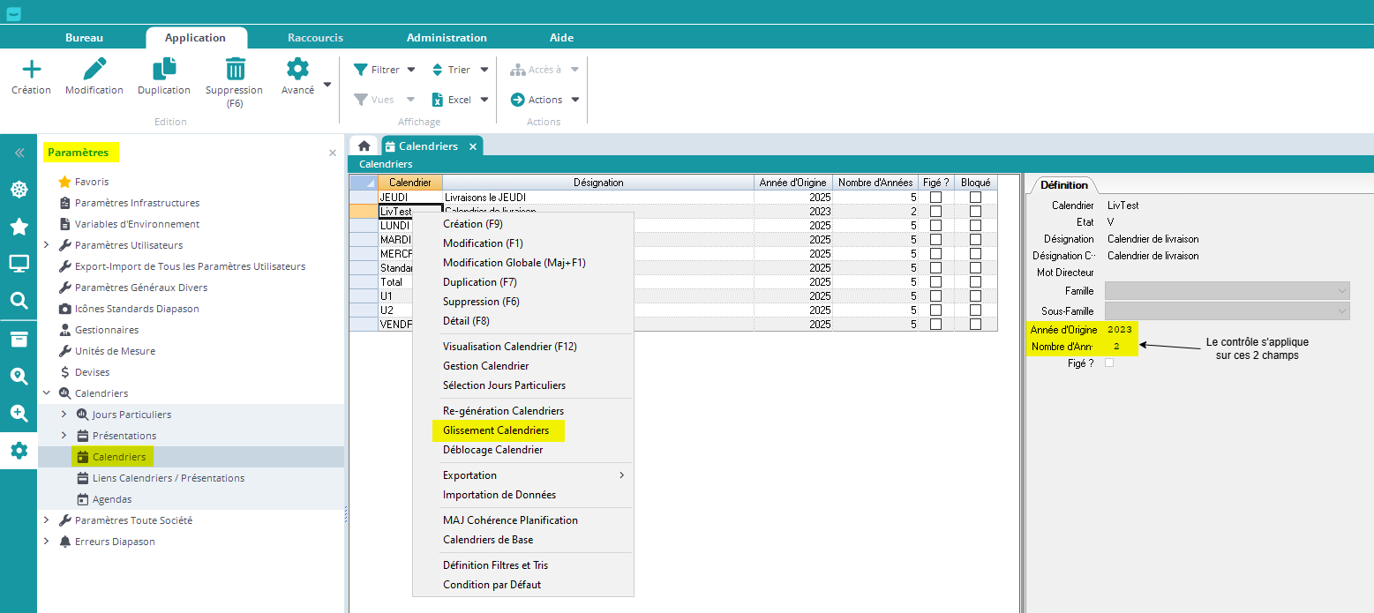Open Liens Calendriers / Présentations tree item

point(168,478)
